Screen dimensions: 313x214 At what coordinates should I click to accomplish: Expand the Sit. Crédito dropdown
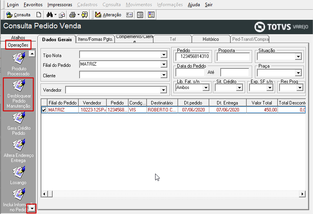pos(239,87)
